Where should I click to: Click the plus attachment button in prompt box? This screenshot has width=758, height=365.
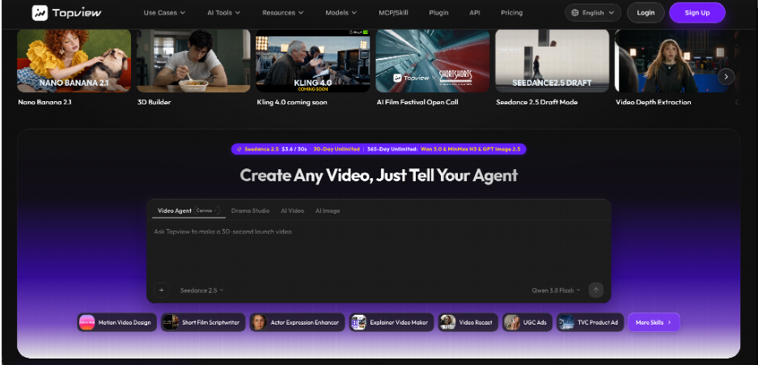pyautogui.click(x=161, y=290)
